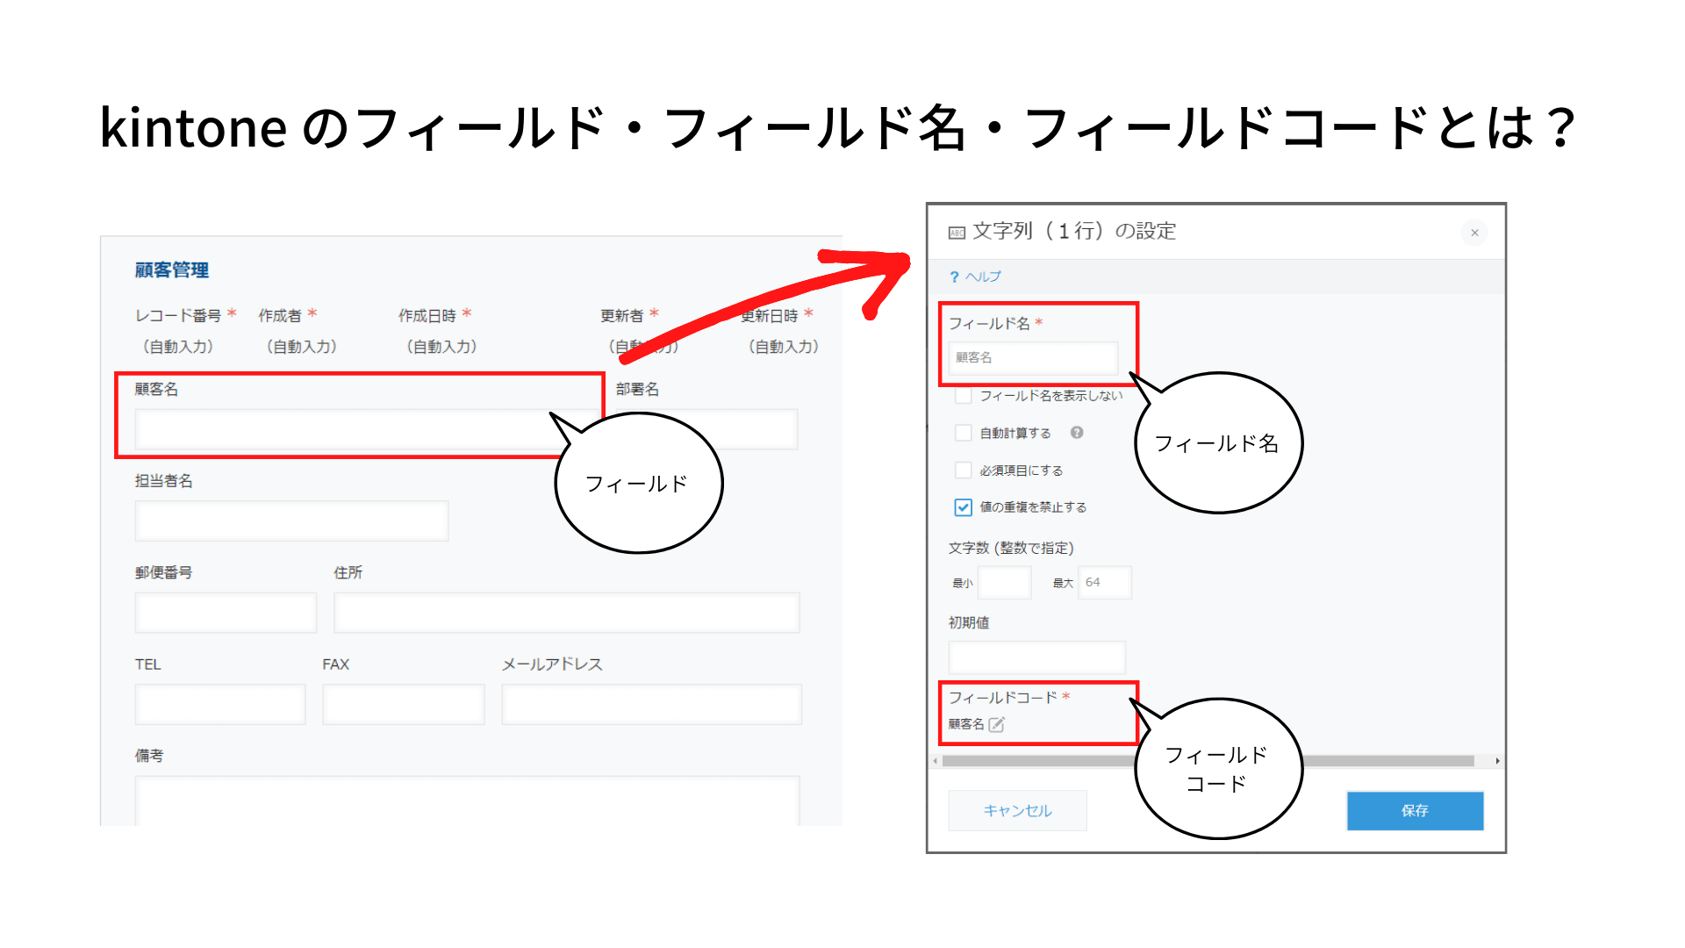Click the question mark icon next to ヘルプ
The image size is (1685, 948).
(x=956, y=276)
